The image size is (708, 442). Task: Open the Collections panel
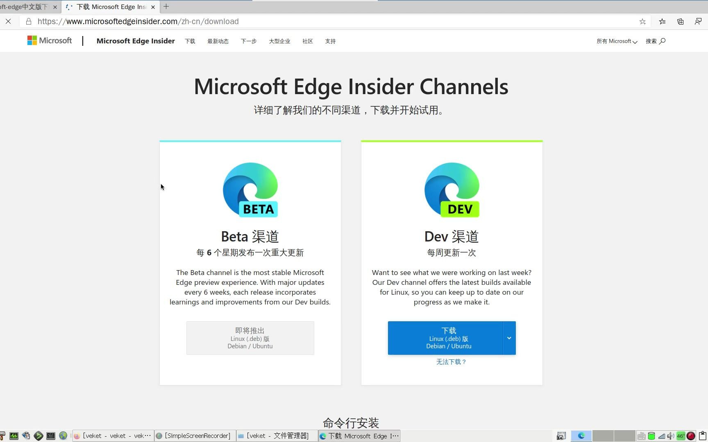click(680, 22)
